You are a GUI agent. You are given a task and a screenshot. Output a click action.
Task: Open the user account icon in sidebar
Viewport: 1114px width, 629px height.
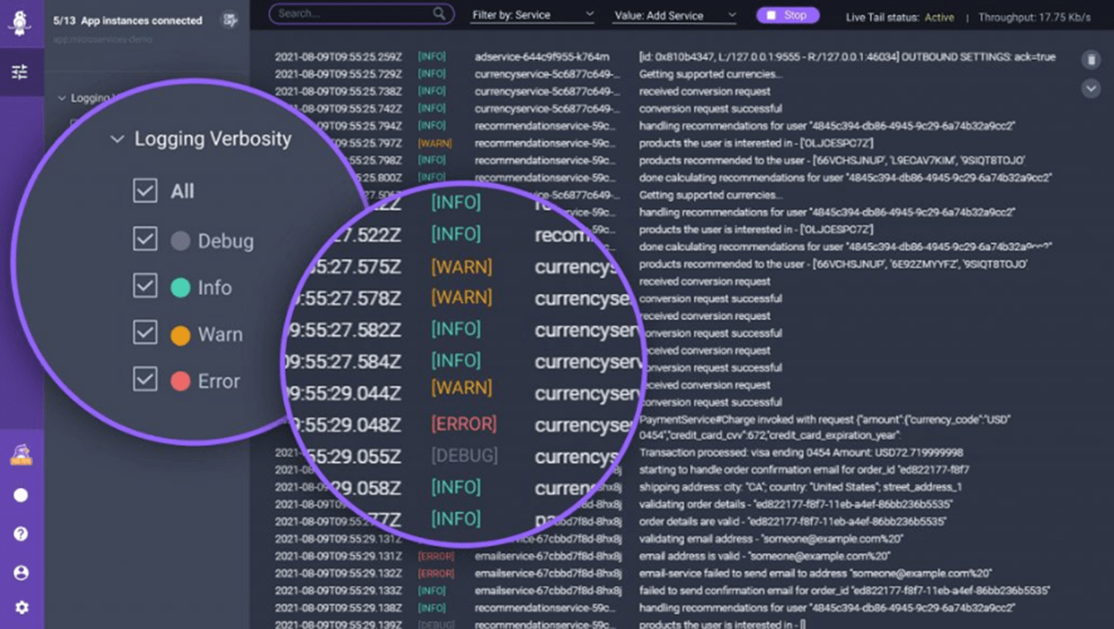[x=21, y=573]
